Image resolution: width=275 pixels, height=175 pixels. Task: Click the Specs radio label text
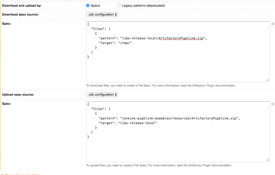pos(95,5)
